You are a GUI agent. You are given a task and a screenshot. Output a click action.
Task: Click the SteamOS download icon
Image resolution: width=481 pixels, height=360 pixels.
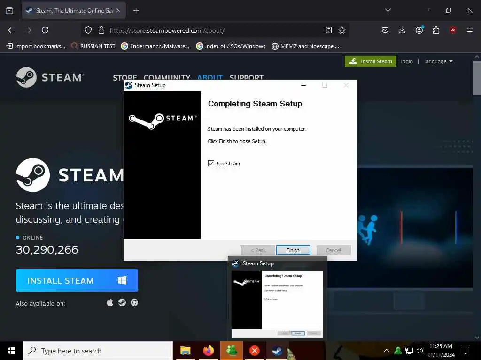(x=122, y=302)
